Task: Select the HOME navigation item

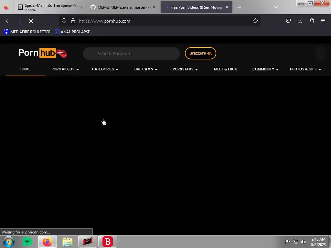Action: pos(25,69)
